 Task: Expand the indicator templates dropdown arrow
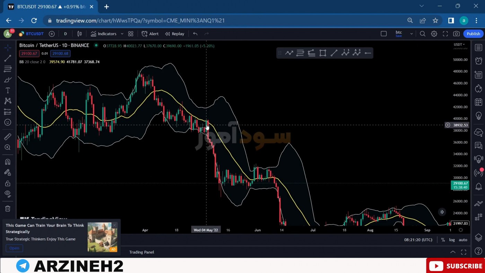point(122,34)
